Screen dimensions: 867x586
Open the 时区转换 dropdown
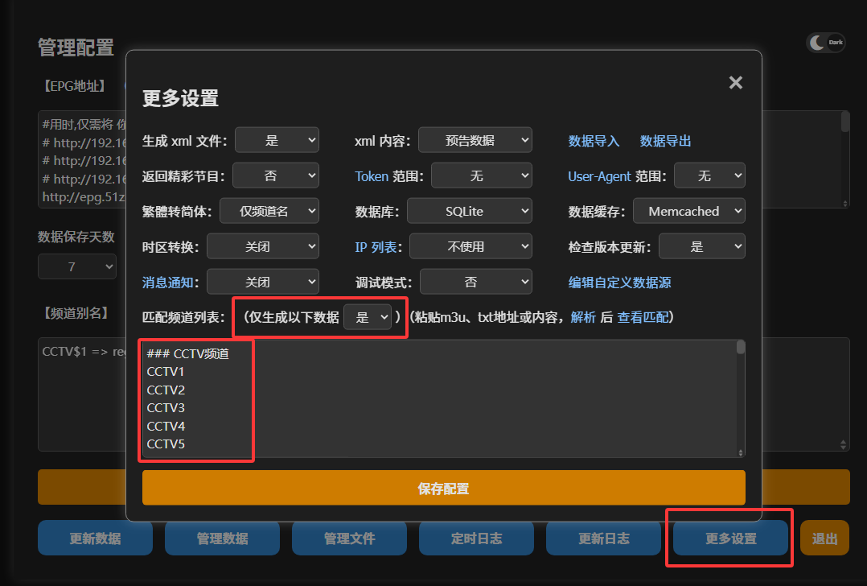[x=263, y=246]
